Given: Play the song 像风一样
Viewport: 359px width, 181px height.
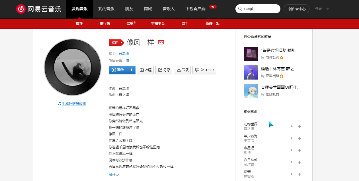Looking at the screenshot, I should point(118,70).
